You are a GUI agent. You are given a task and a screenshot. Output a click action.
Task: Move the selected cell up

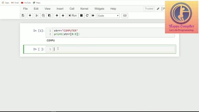(57, 16)
